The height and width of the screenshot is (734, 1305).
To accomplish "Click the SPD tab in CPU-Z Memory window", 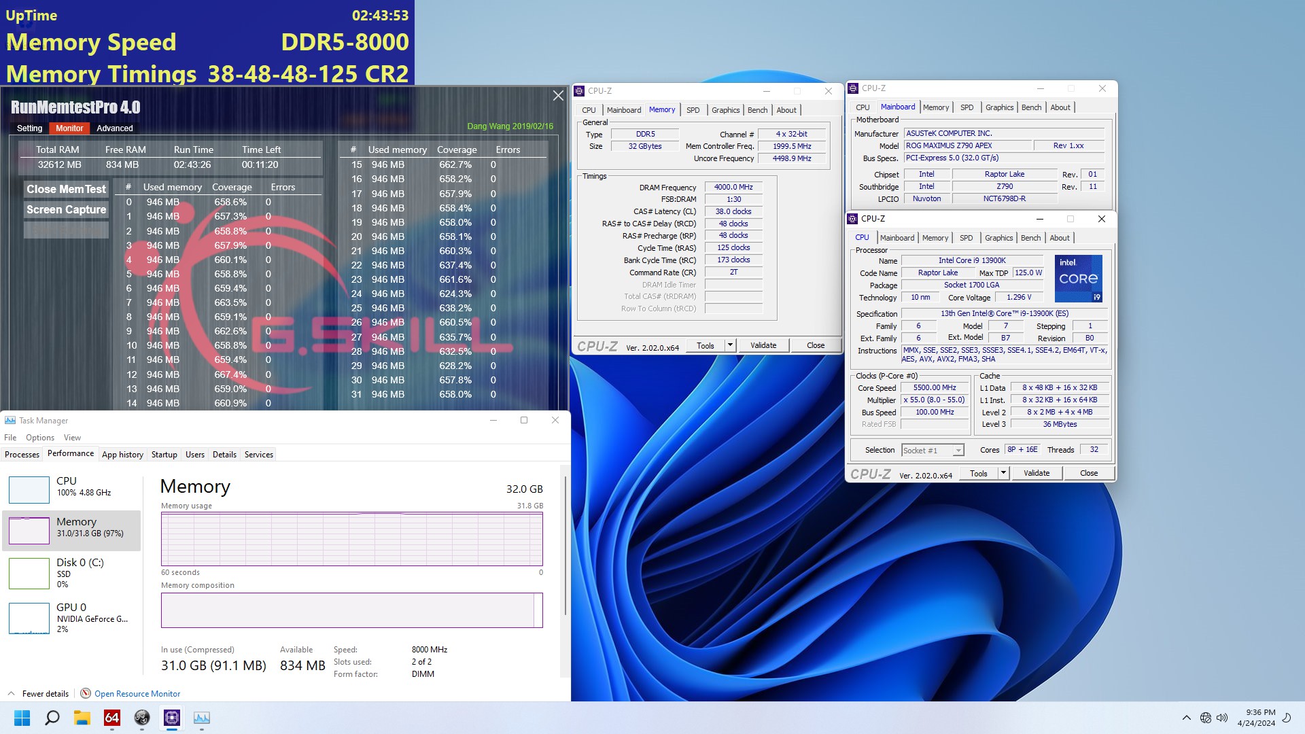I will point(693,109).
